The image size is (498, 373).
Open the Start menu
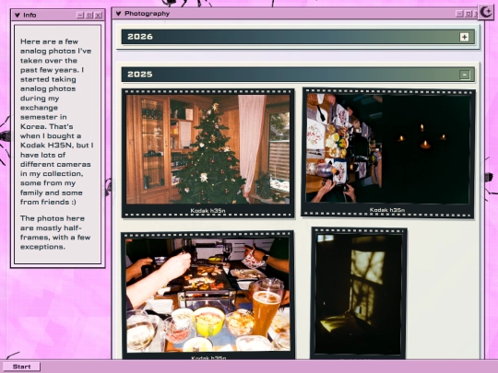coord(21,367)
